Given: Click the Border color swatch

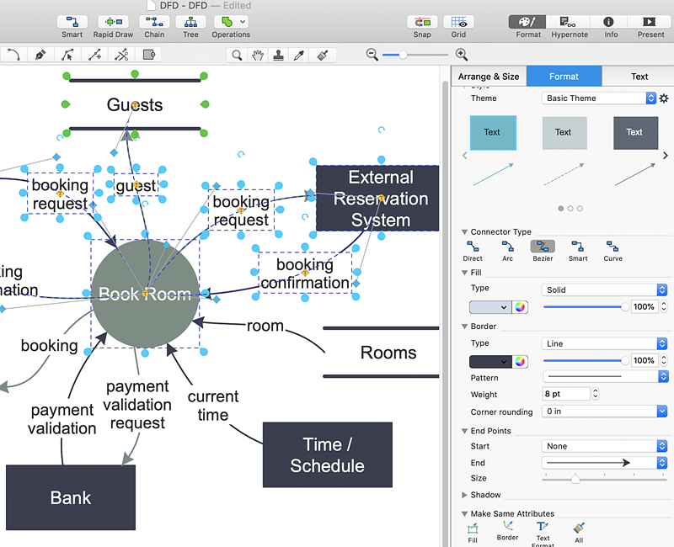Looking at the screenshot, I should tap(490, 361).
